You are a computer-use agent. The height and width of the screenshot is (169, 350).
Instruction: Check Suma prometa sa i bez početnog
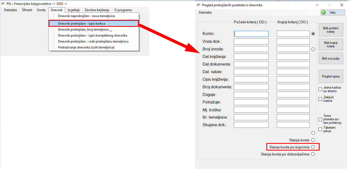pos(320,119)
